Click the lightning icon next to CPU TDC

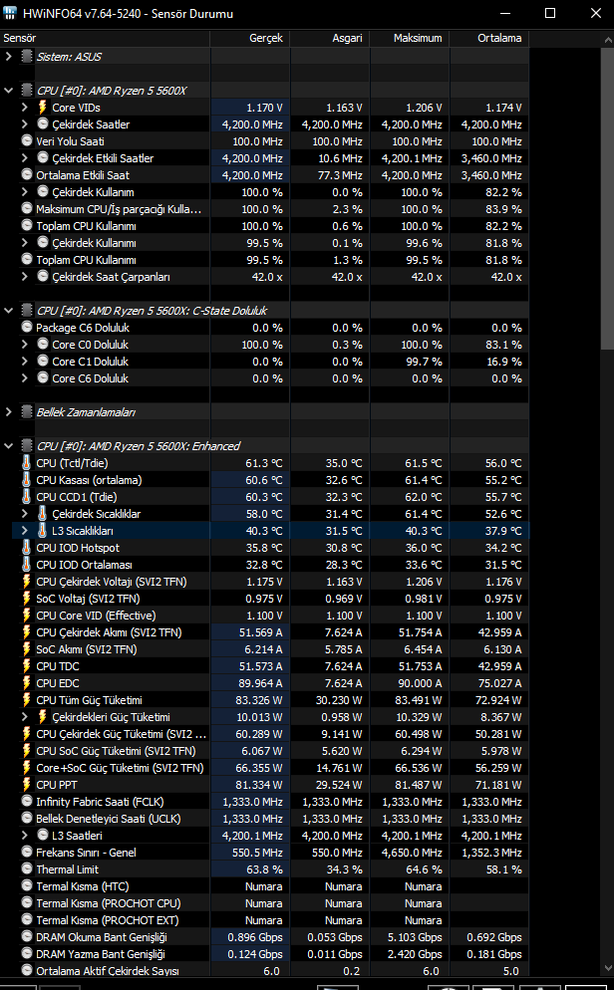(x=27, y=666)
